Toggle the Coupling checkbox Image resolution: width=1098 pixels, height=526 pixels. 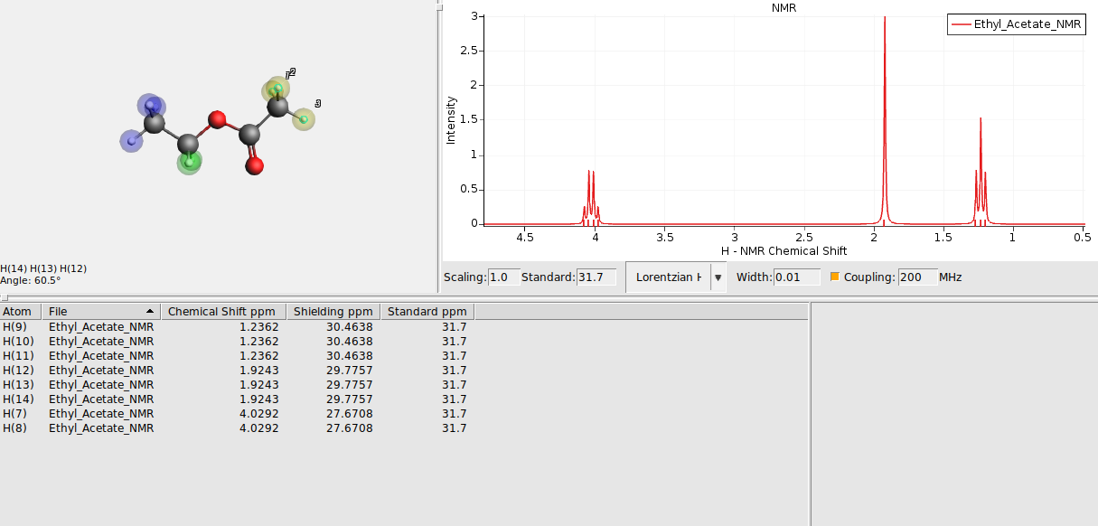[x=836, y=277]
